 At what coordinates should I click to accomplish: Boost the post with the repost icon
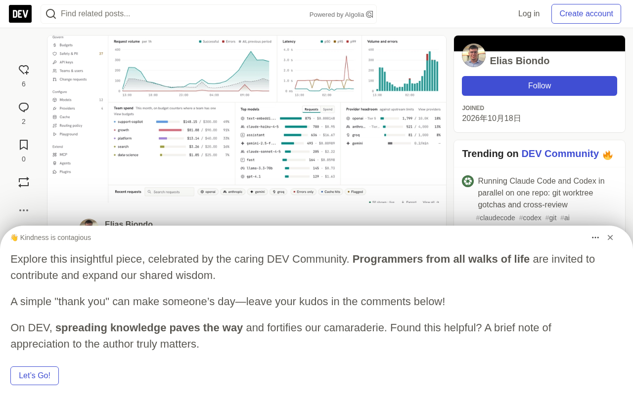24,182
